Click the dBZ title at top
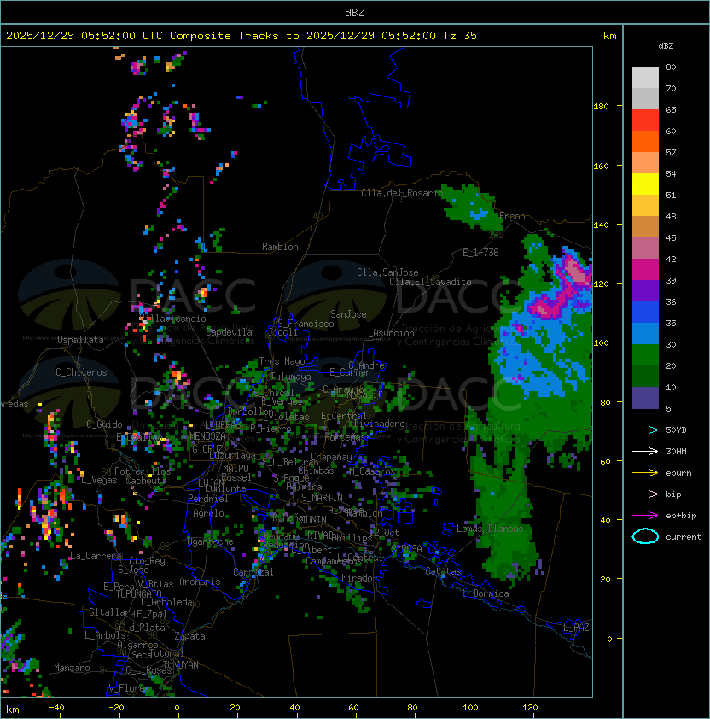710x719 pixels. [x=355, y=12]
